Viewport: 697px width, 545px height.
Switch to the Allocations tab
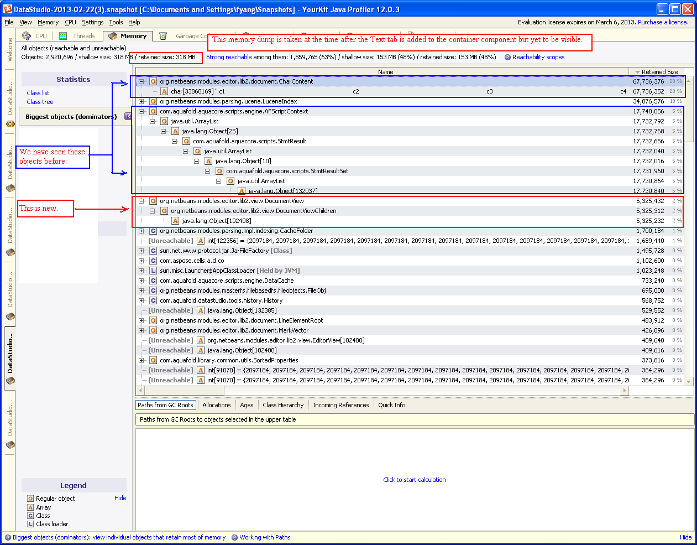[x=217, y=405]
